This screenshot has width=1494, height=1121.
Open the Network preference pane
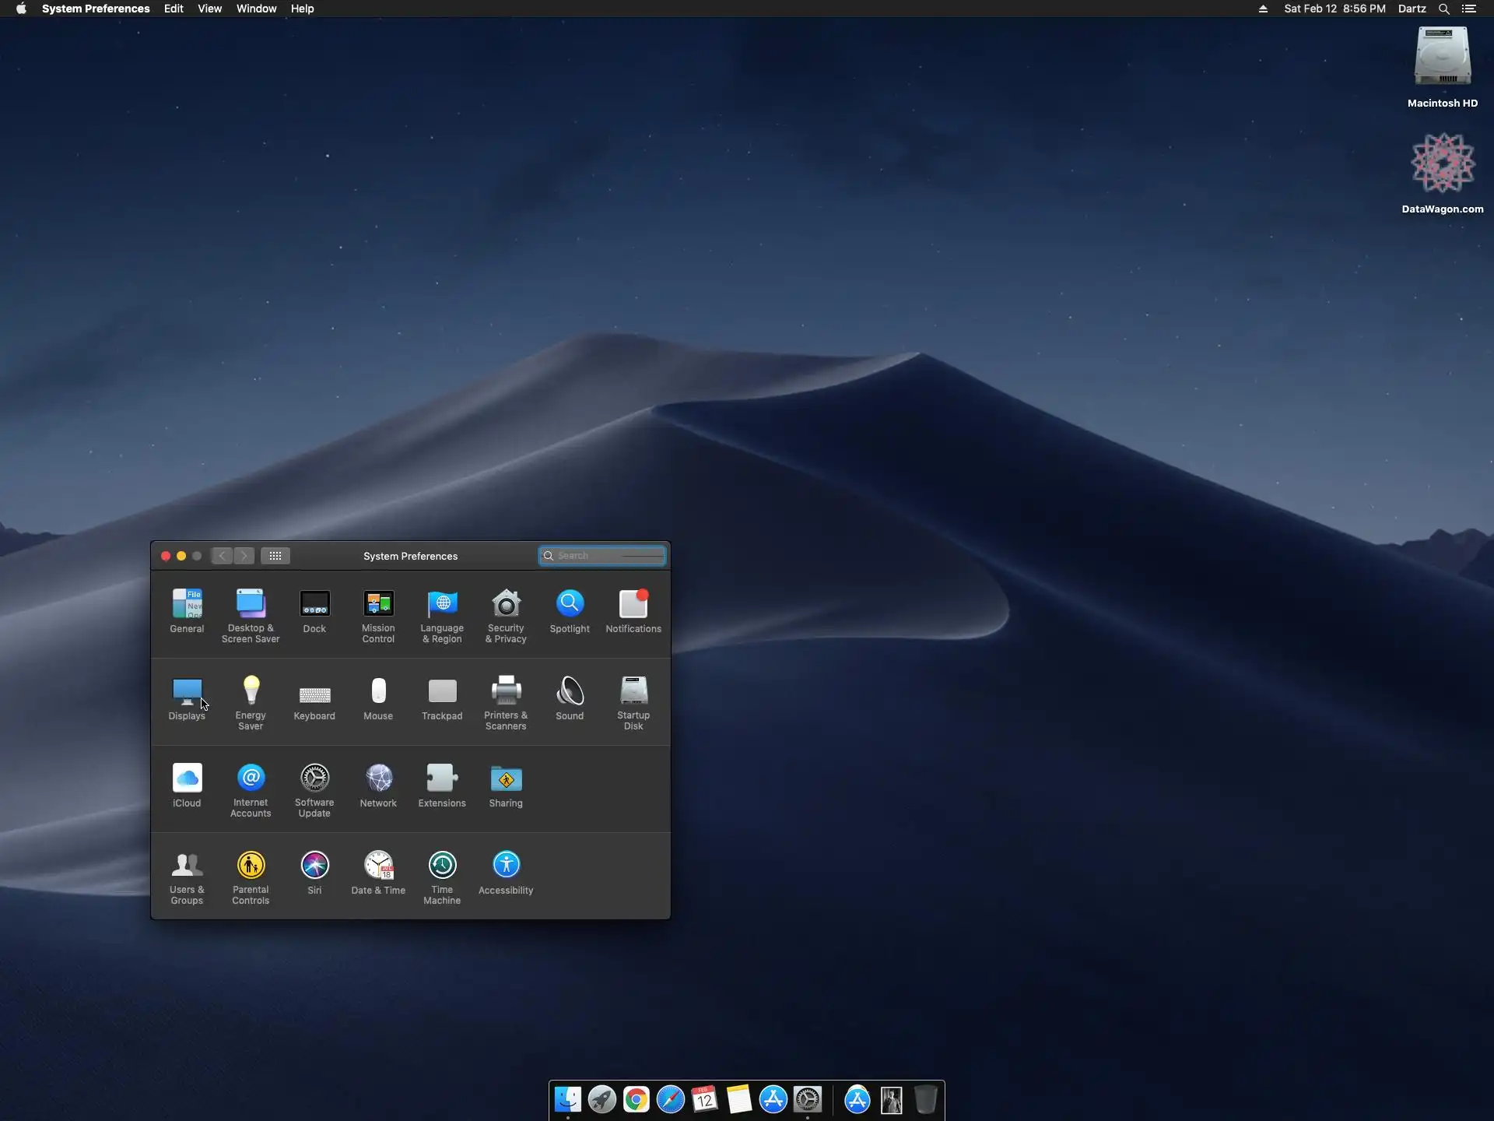coord(378,778)
